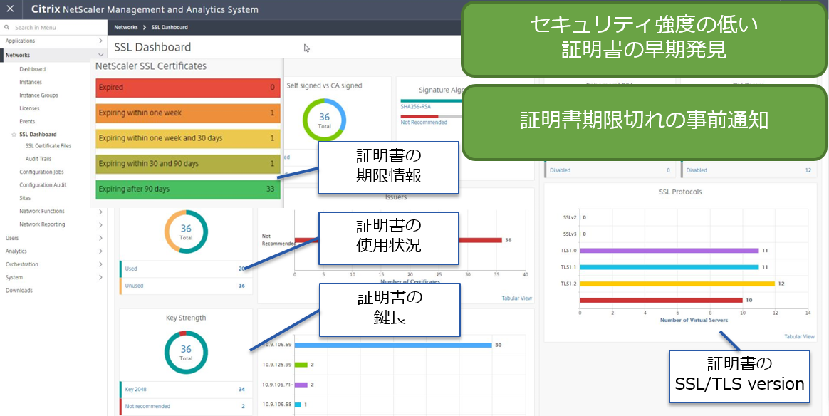This screenshot has width=829, height=416.
Task: Expand the Analytics menu section
Action: (x=100, y=251)
